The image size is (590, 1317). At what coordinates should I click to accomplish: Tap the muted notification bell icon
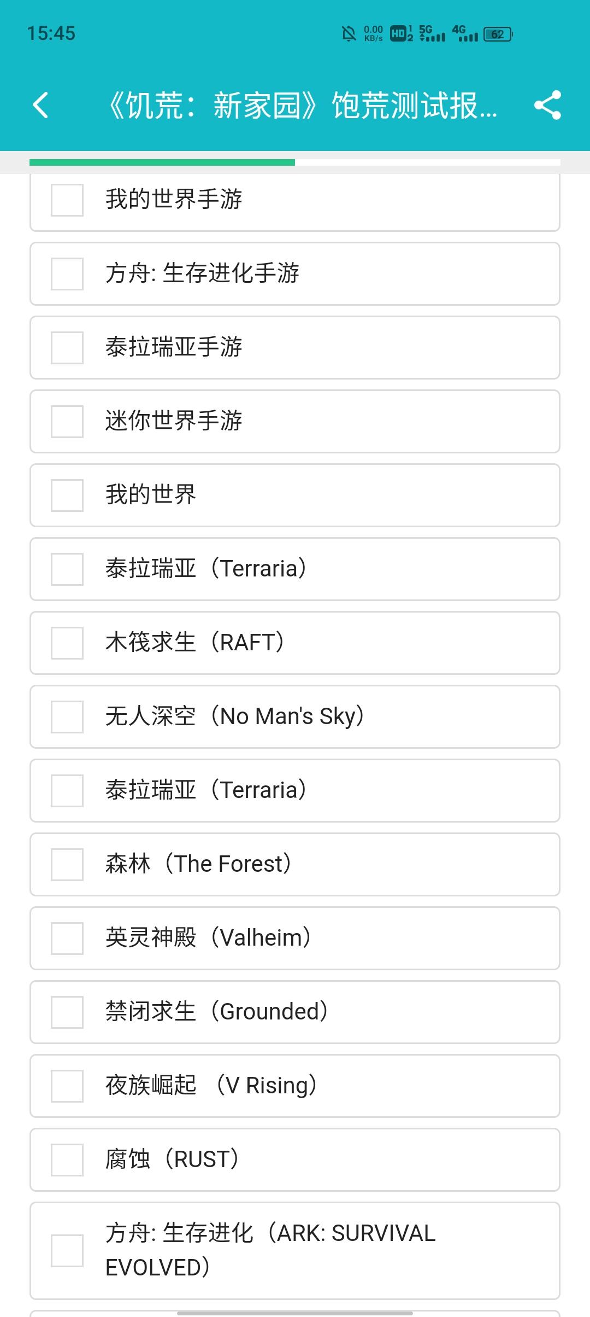pos(349,34)
